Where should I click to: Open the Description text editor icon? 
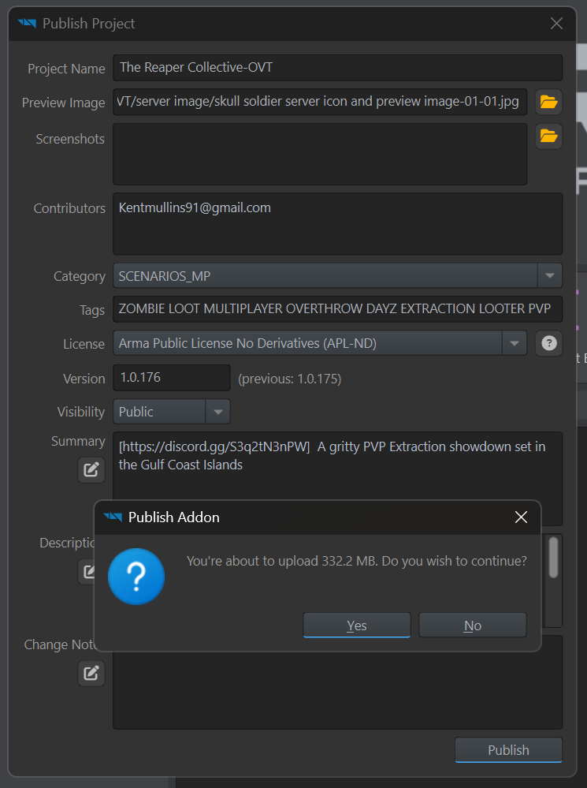tap(88, 571)
